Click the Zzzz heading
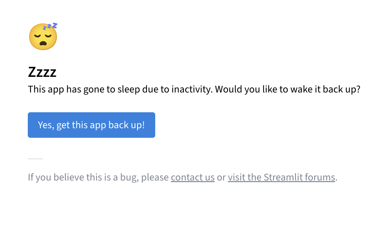The width and height of the screenshot is (389, 236). 42,72
